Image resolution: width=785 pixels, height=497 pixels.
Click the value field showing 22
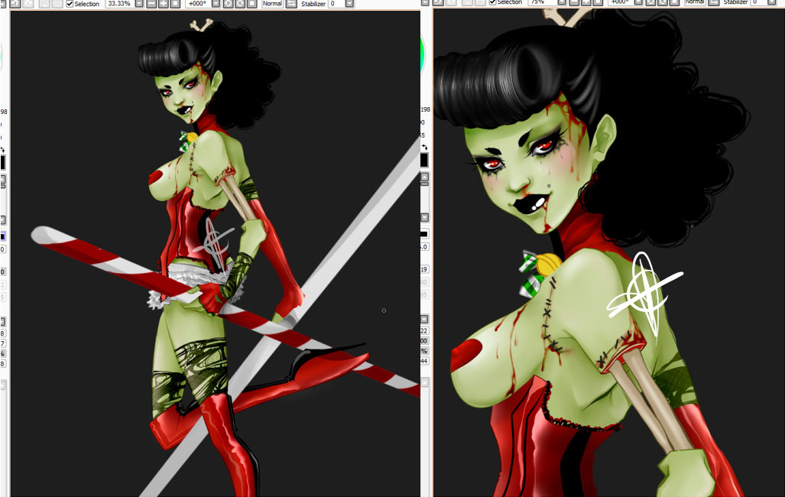(424, 330)
